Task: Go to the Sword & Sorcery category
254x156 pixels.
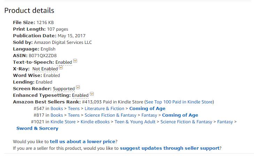Action: tap(37, 128)
